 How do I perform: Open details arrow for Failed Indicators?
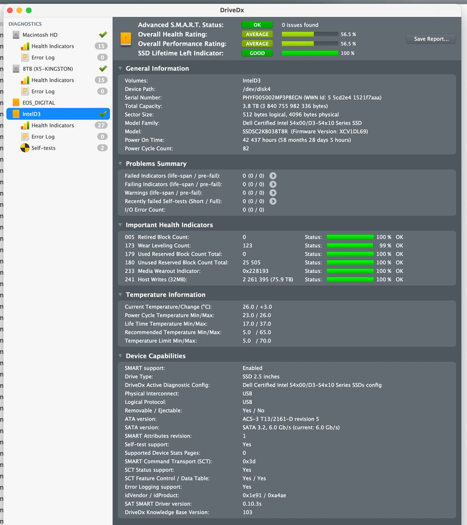[273, 176]
